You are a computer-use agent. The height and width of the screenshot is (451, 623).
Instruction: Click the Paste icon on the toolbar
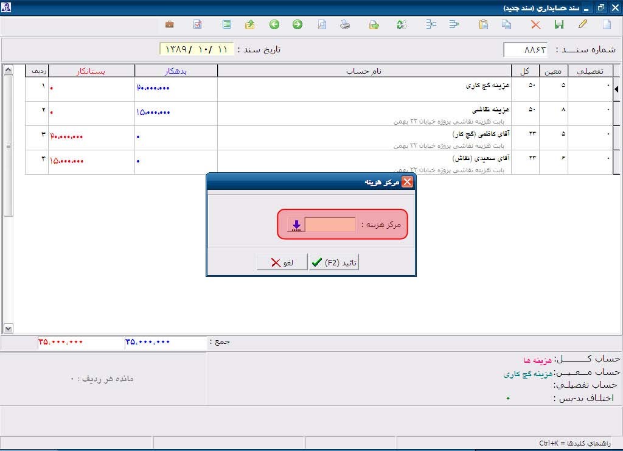tap(484, 24)
